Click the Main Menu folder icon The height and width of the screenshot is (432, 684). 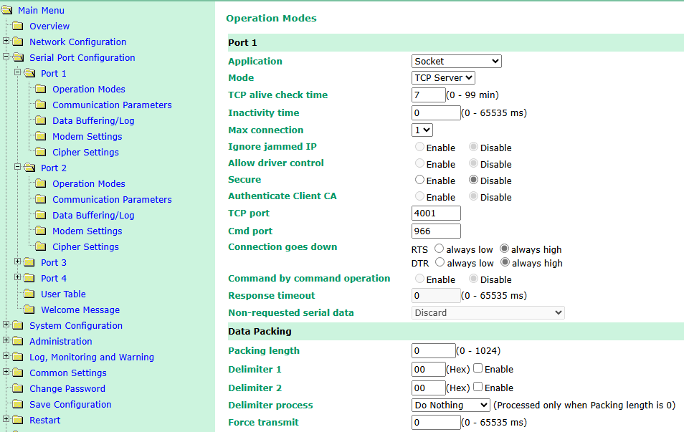7,10
